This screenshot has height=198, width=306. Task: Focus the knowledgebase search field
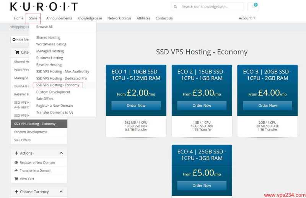click(207, 6)
